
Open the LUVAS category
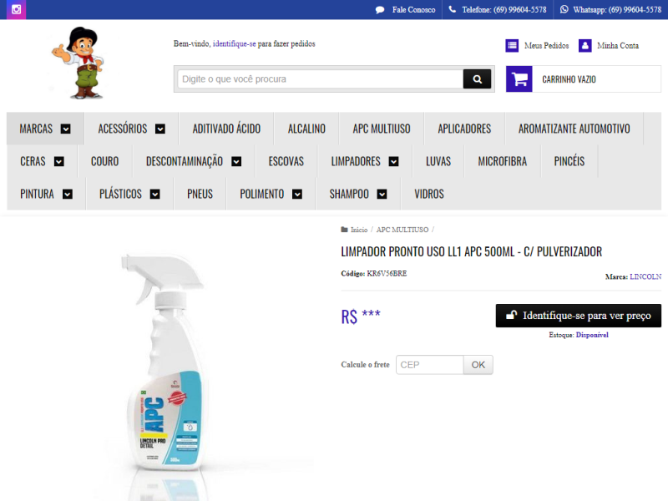click(x=438, y=161)
